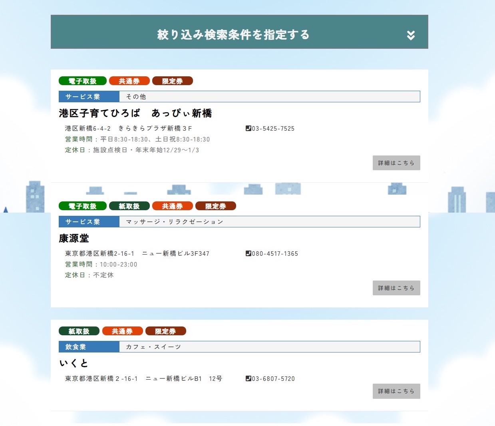Click the その他 subcategory text
495x426 pixels.
click(x=136, y=97)
